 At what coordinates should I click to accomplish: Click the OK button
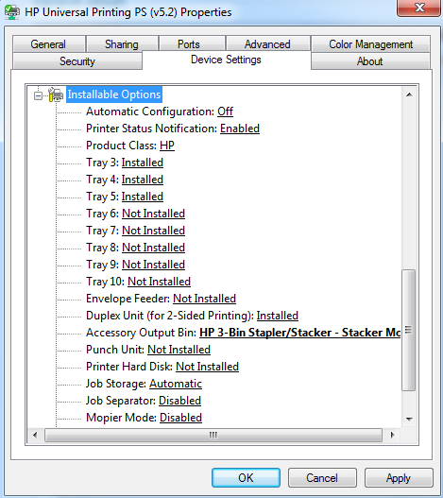point(246,477)
